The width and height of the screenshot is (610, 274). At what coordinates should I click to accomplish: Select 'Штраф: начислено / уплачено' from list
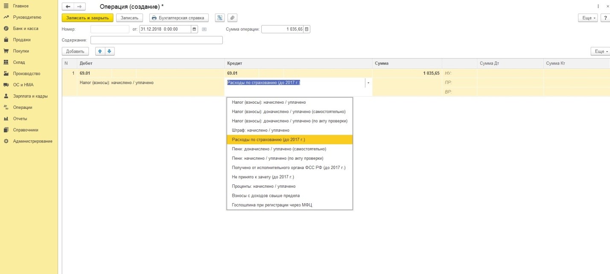(260, 130)
